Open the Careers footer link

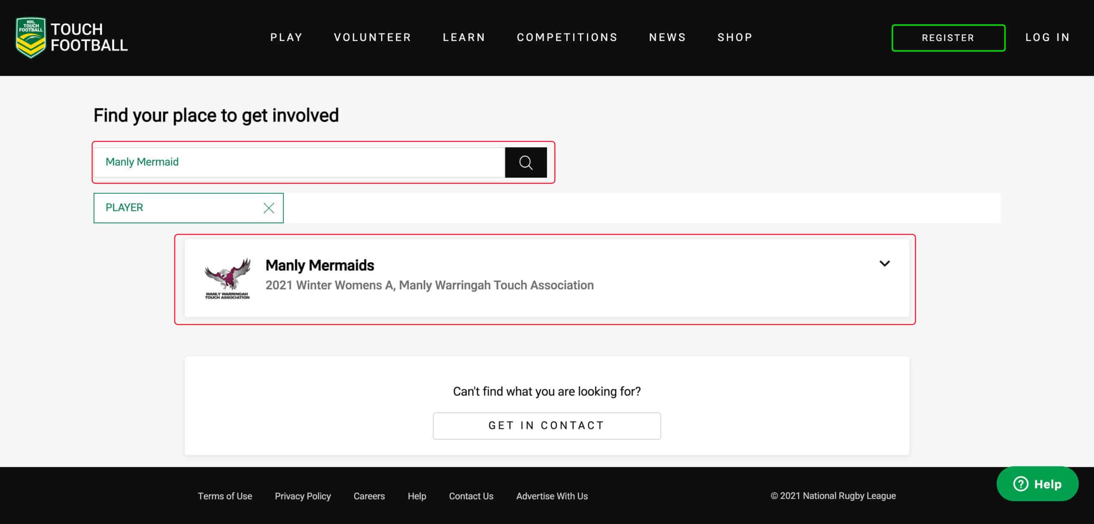[x=369, y=496]
